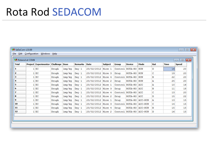Select the highlighted Time cell in trial 1
Screen dimensions: 208x156
(169, 69)
